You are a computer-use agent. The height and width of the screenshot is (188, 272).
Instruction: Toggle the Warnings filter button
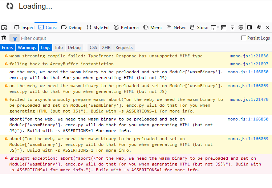pos(27,48)
